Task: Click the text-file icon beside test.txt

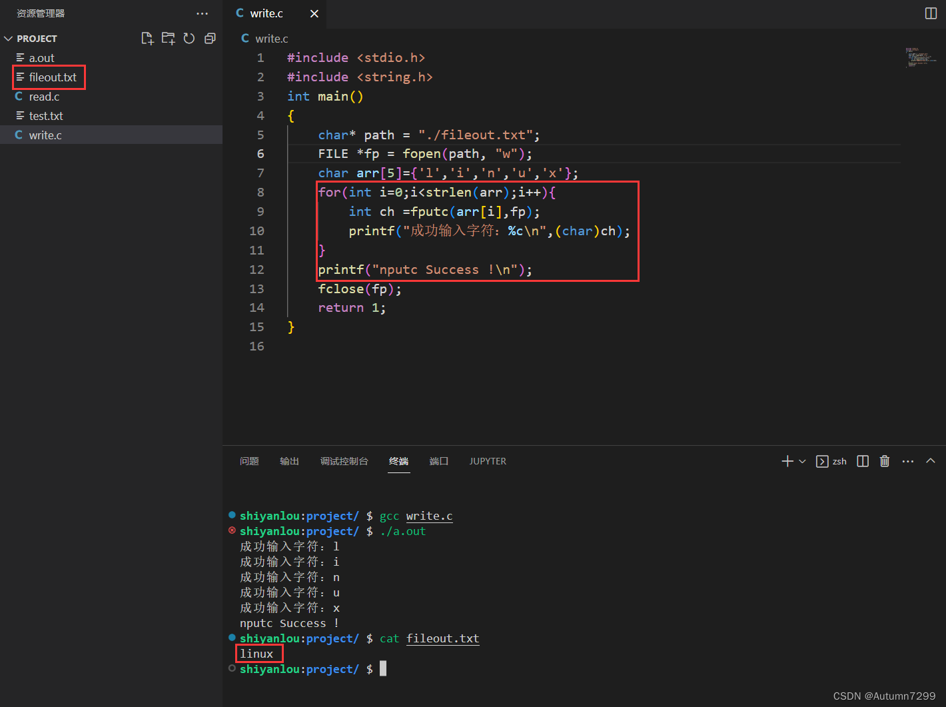Action: point(20,116)
